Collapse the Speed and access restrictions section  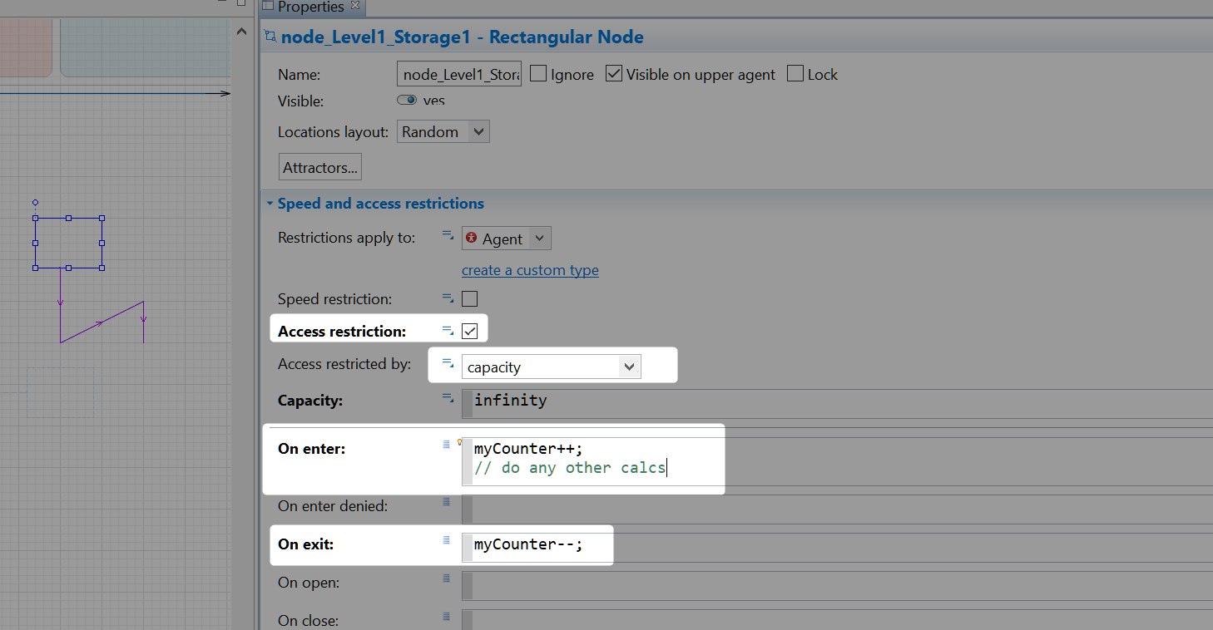click(x=270, y=204)
